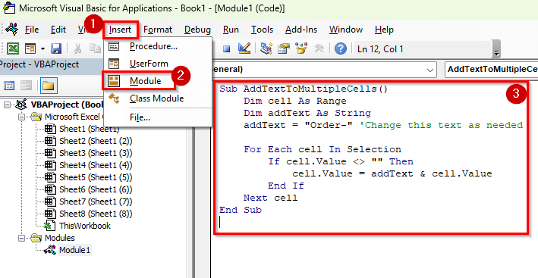Click View Code icon in Project pane

9,86
